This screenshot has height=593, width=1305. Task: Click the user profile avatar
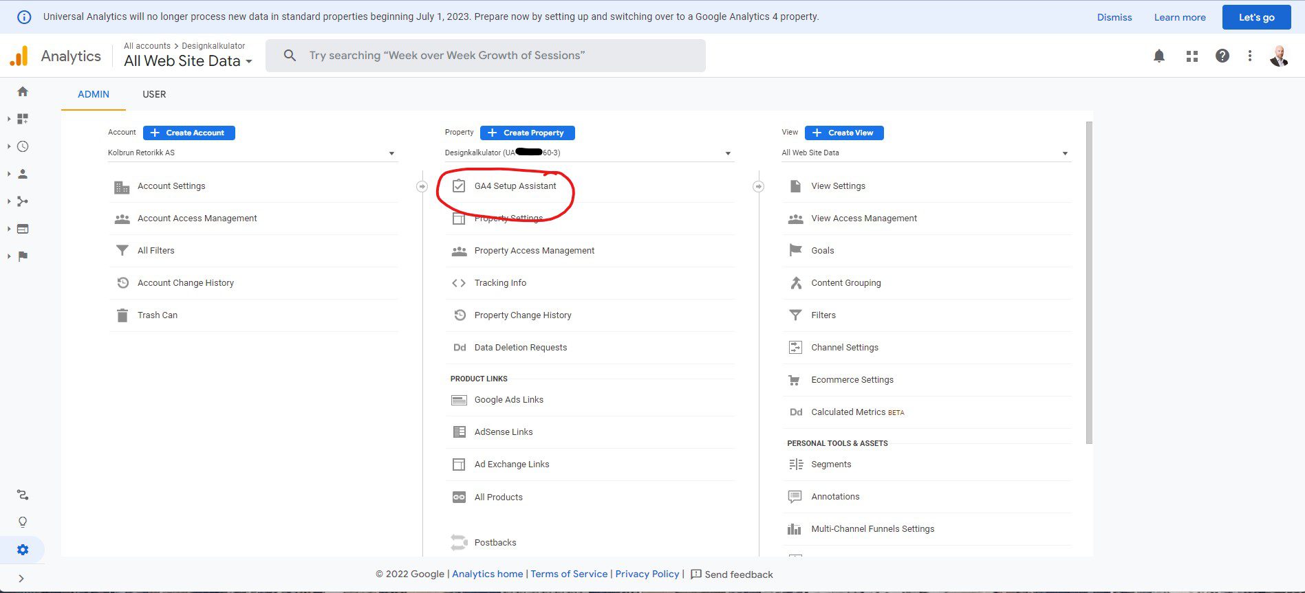(x=1280, y=56)
